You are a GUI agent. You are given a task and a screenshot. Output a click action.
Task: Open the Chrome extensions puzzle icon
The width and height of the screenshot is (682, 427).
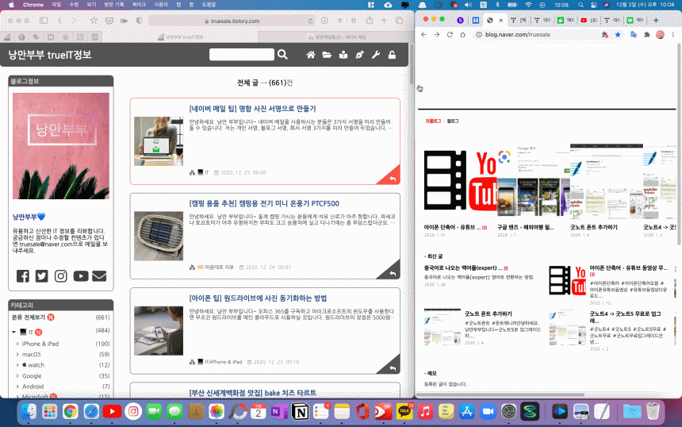pyautogui.click(x=647, y=34)
